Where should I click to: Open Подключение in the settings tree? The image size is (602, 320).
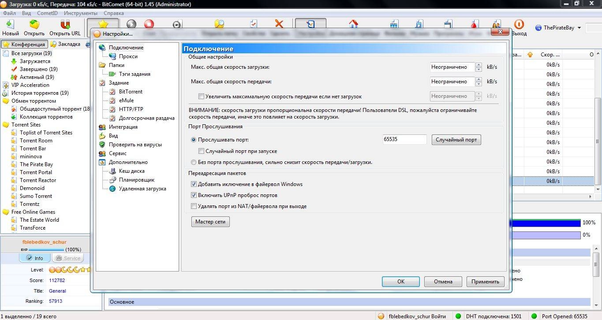[126, 48]
